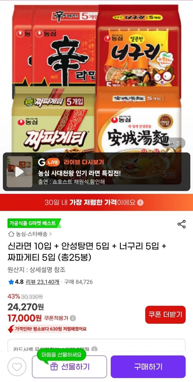193x382 pixels.
Task: Open info icon on cheapest price banner
Action: point(141,202)
